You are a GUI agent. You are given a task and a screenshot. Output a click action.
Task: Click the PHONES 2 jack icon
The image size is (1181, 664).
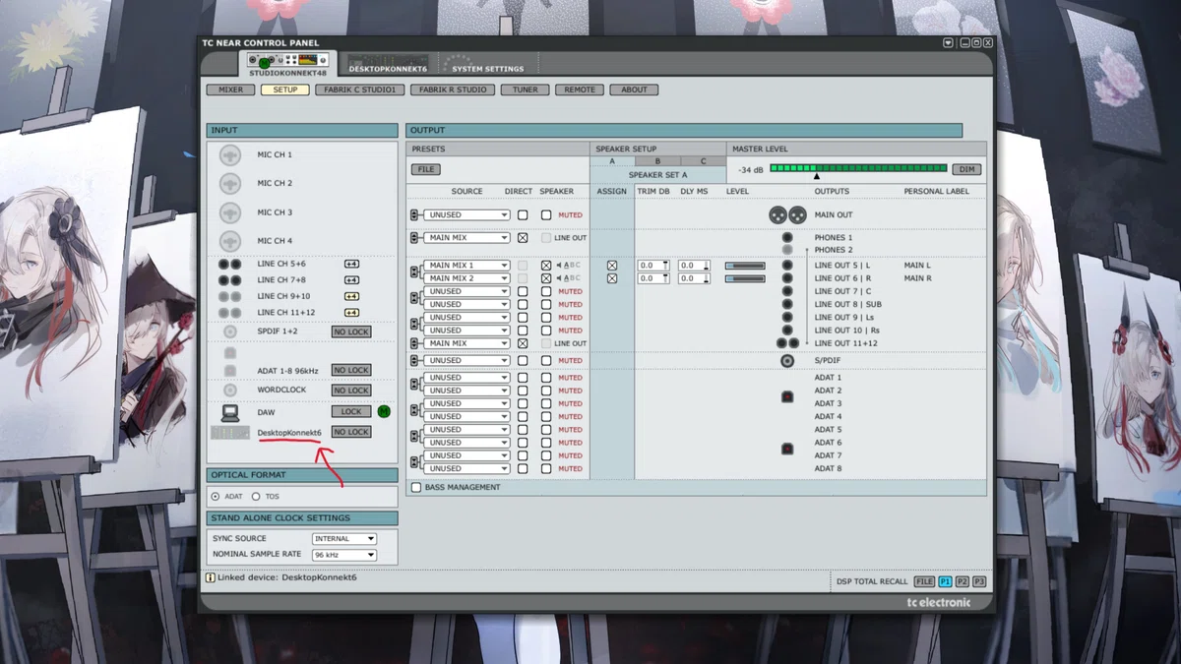(x=787, y=250)
